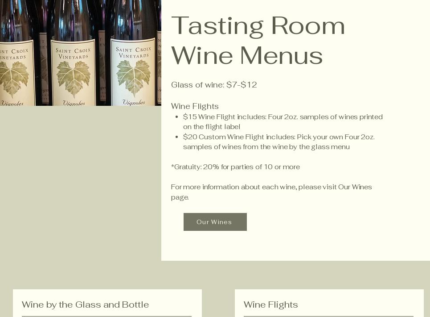Image resolution: width=430 pixels, height=317 pixels.
Task: Click the Wine by the Glass and Bottle header
Action: [x=85, y=304]
